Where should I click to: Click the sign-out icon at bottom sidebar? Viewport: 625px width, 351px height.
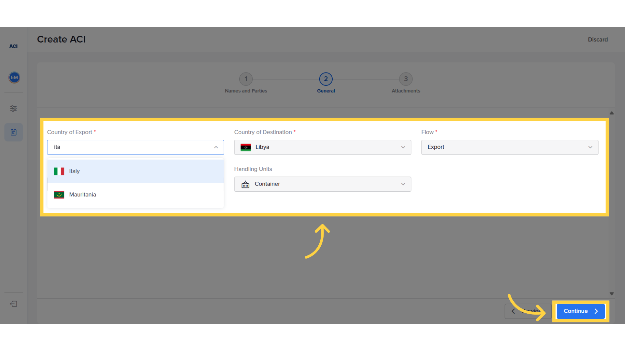[13, 304]
